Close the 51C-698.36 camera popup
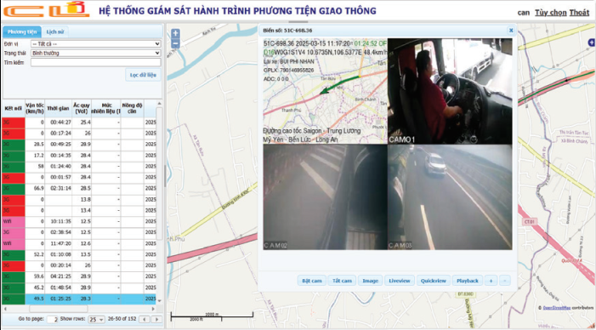 pos(511,31)
